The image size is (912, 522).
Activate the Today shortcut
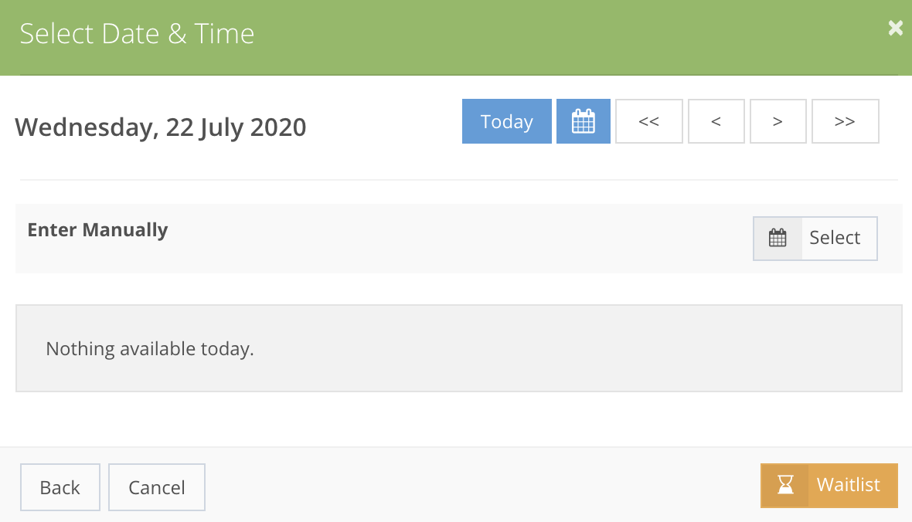click(506, 120)
